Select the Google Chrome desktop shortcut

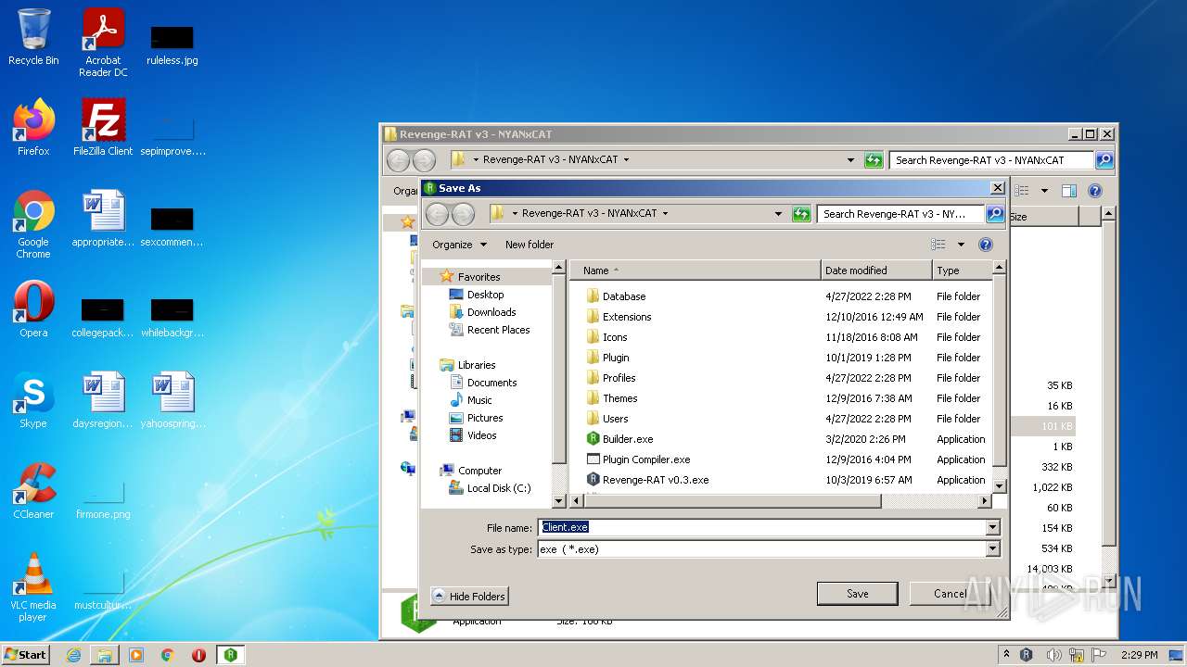click(x=33, y=224)
